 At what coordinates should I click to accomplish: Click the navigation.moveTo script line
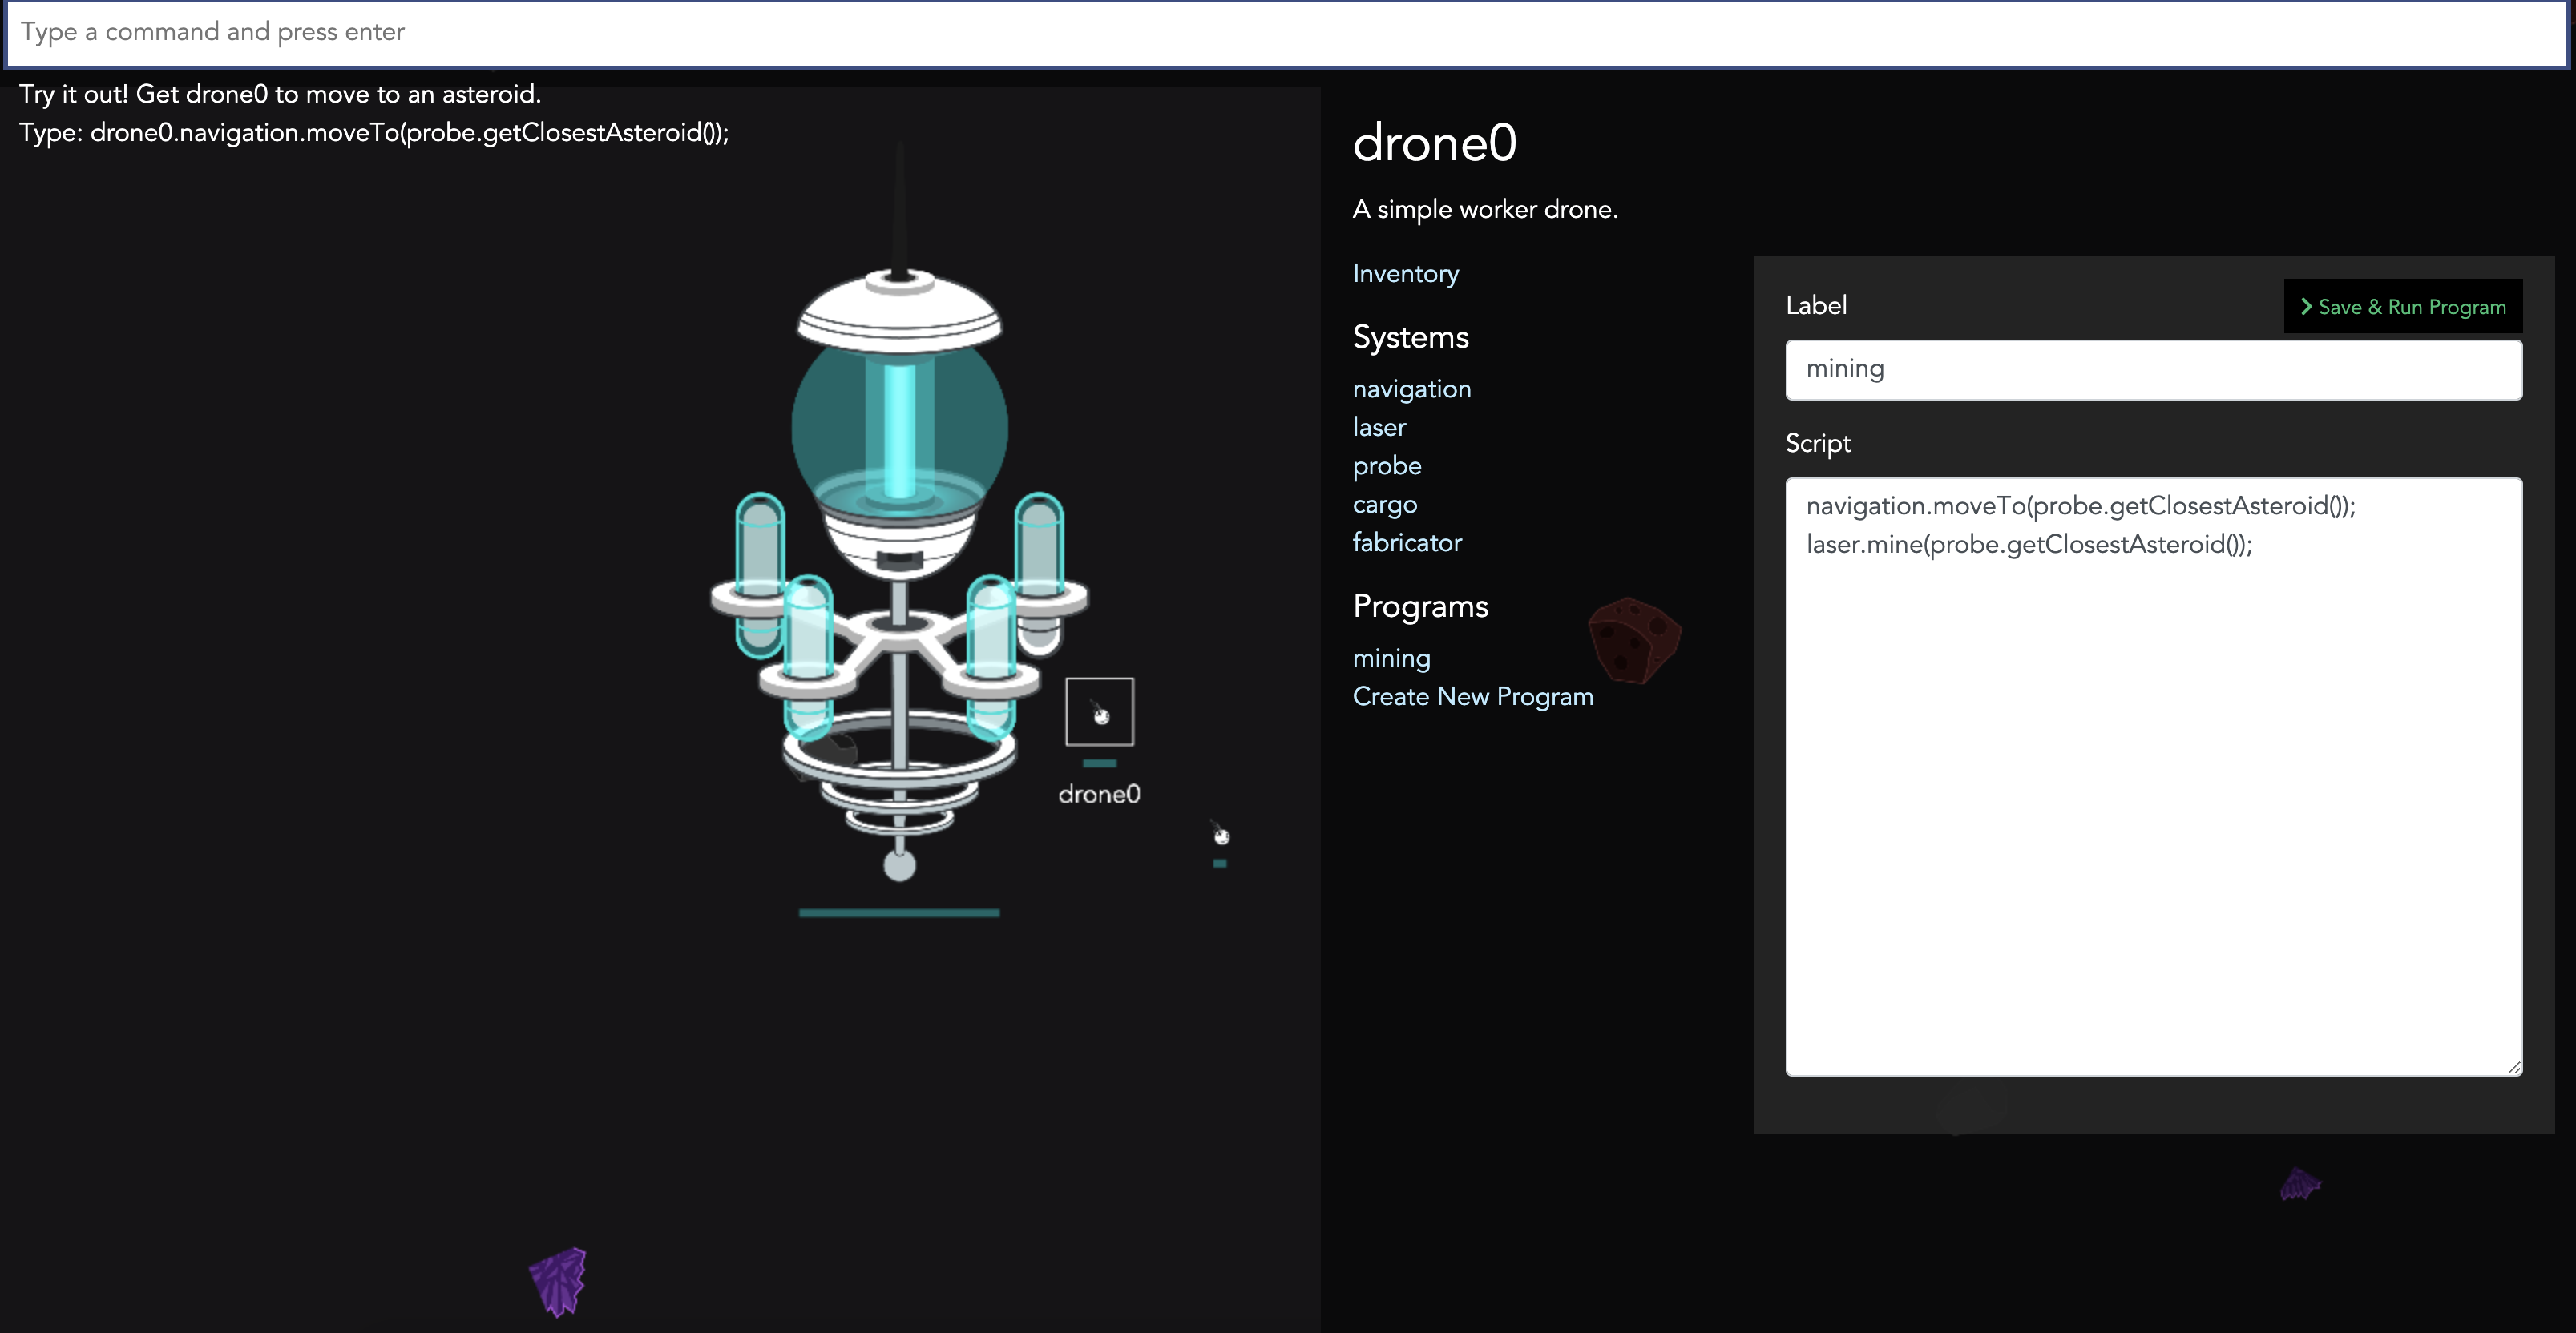(2080, 506)
